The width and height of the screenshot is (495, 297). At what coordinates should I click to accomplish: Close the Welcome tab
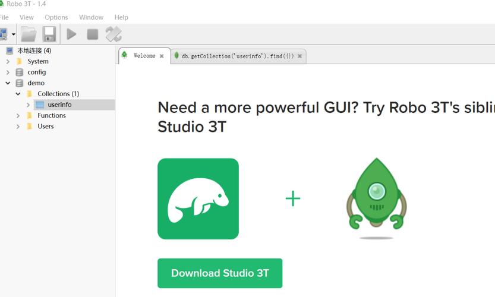(x=162, y=56)
